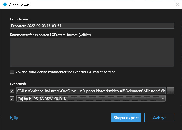
Task: Uncheck the DVD drive destination checkbox
Action: click(12, 98)
